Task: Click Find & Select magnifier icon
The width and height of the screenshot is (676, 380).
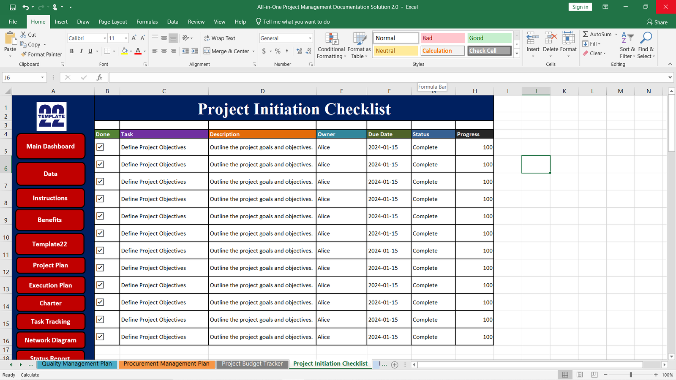Action: pos(646,38)
